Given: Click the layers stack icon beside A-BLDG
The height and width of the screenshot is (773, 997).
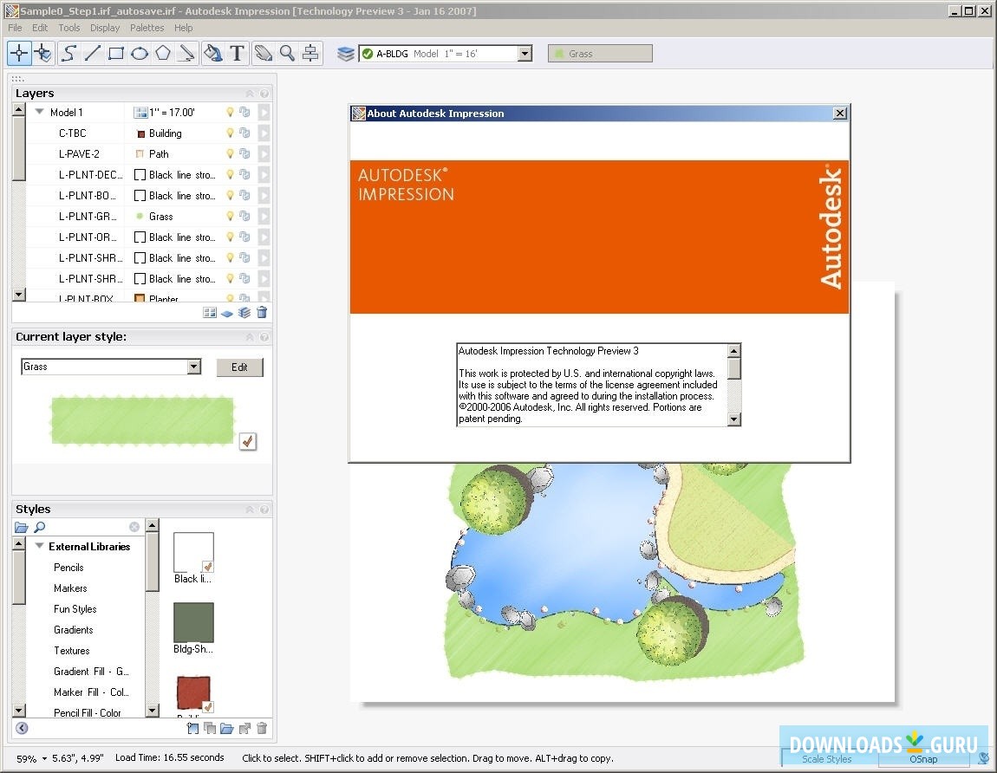Looking at the screenshot, I should (x=345, y=54).
